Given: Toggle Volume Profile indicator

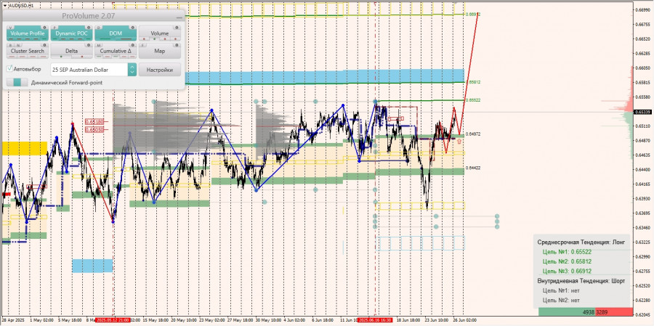Looking at the screenshot, I should point(28,33).
